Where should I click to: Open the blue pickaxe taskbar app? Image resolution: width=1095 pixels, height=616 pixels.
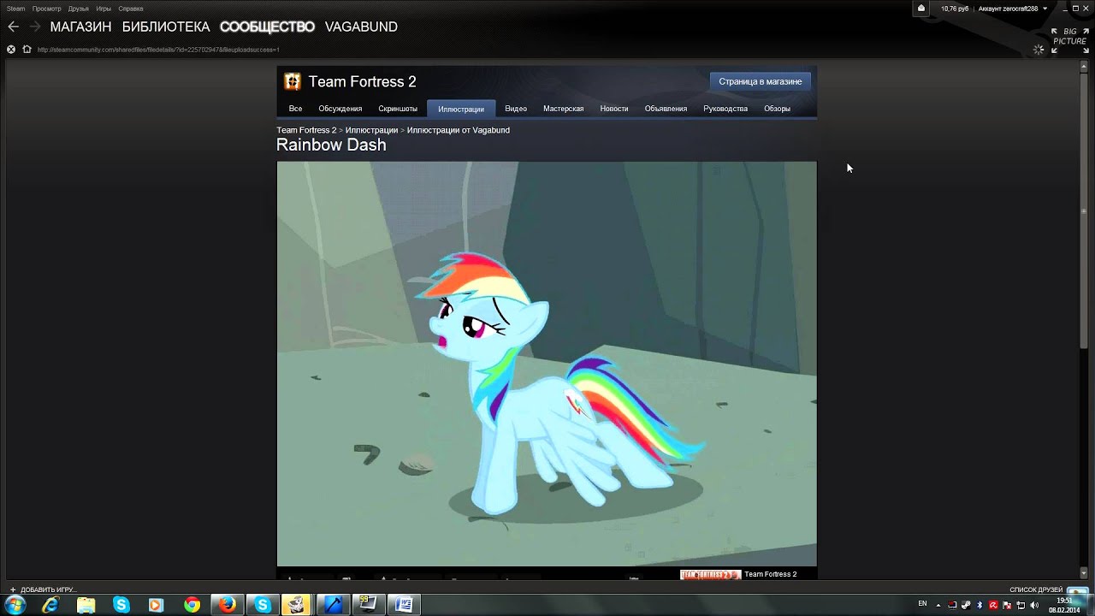333,605
